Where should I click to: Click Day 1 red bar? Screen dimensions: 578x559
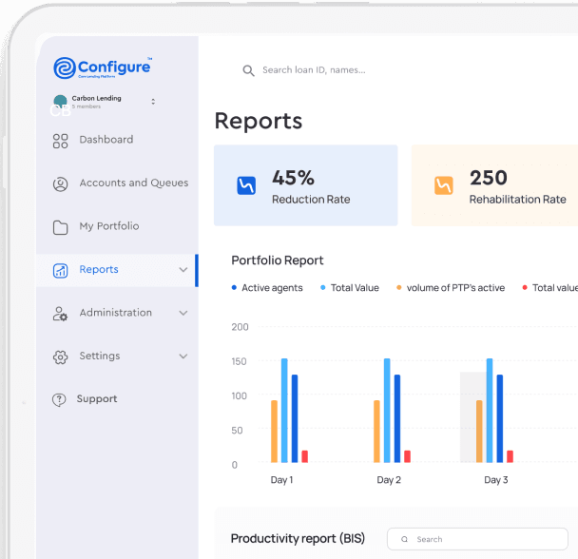pyautogui.click(x=304, y=456)
